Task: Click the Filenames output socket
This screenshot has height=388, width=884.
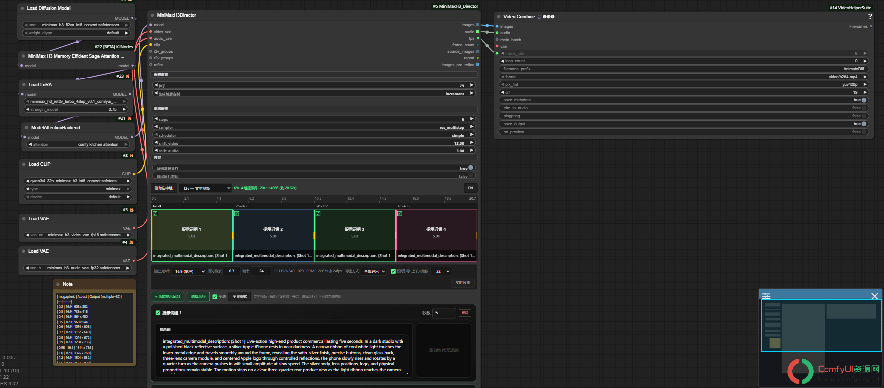Action: [871, 26]
